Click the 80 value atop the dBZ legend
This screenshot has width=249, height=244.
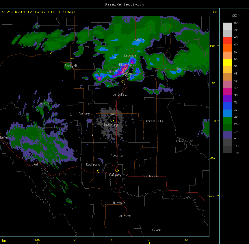[x=236, y=23]
